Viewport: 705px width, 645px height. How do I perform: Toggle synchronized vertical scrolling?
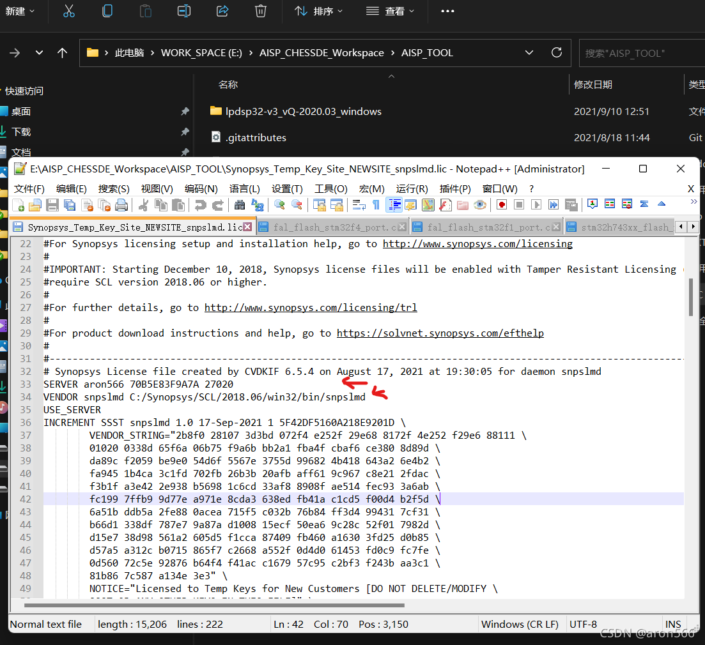(x=319, y=205)
